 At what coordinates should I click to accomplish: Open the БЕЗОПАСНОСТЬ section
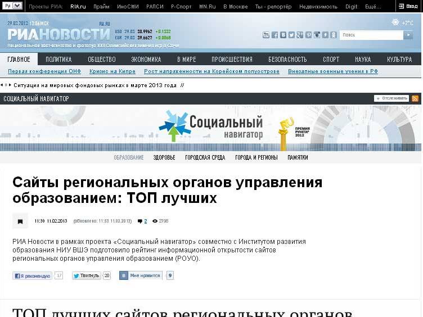(x=287, y=60)
